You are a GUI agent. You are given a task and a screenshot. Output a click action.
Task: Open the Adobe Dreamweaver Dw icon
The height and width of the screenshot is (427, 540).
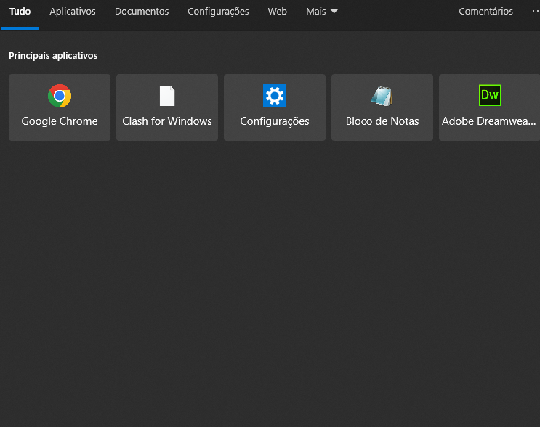490,95
